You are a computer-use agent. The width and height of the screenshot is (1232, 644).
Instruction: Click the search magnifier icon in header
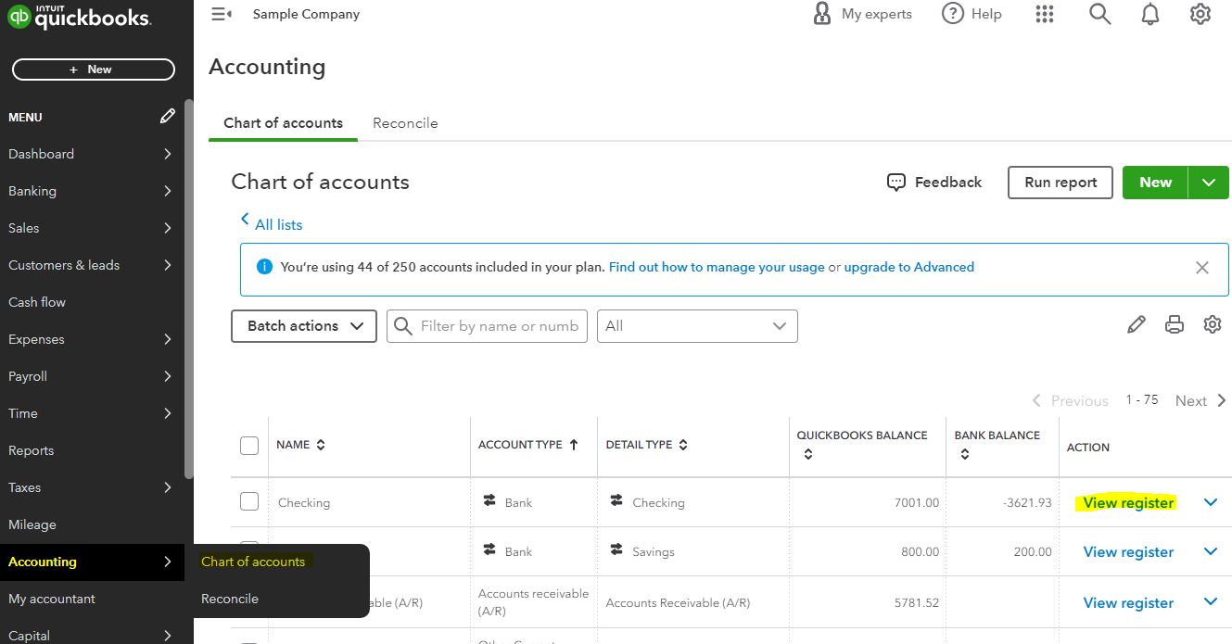(1099, 14)
